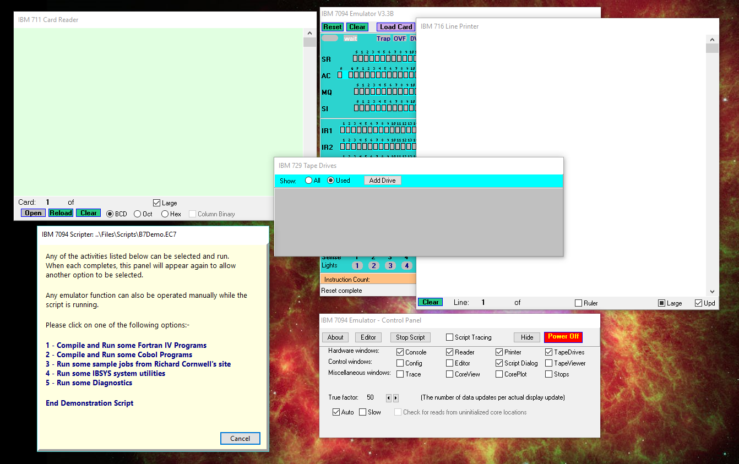Choose Run some IBSYS system utilities
This screenshot has height=464, width=739.
tap(106, 374)
